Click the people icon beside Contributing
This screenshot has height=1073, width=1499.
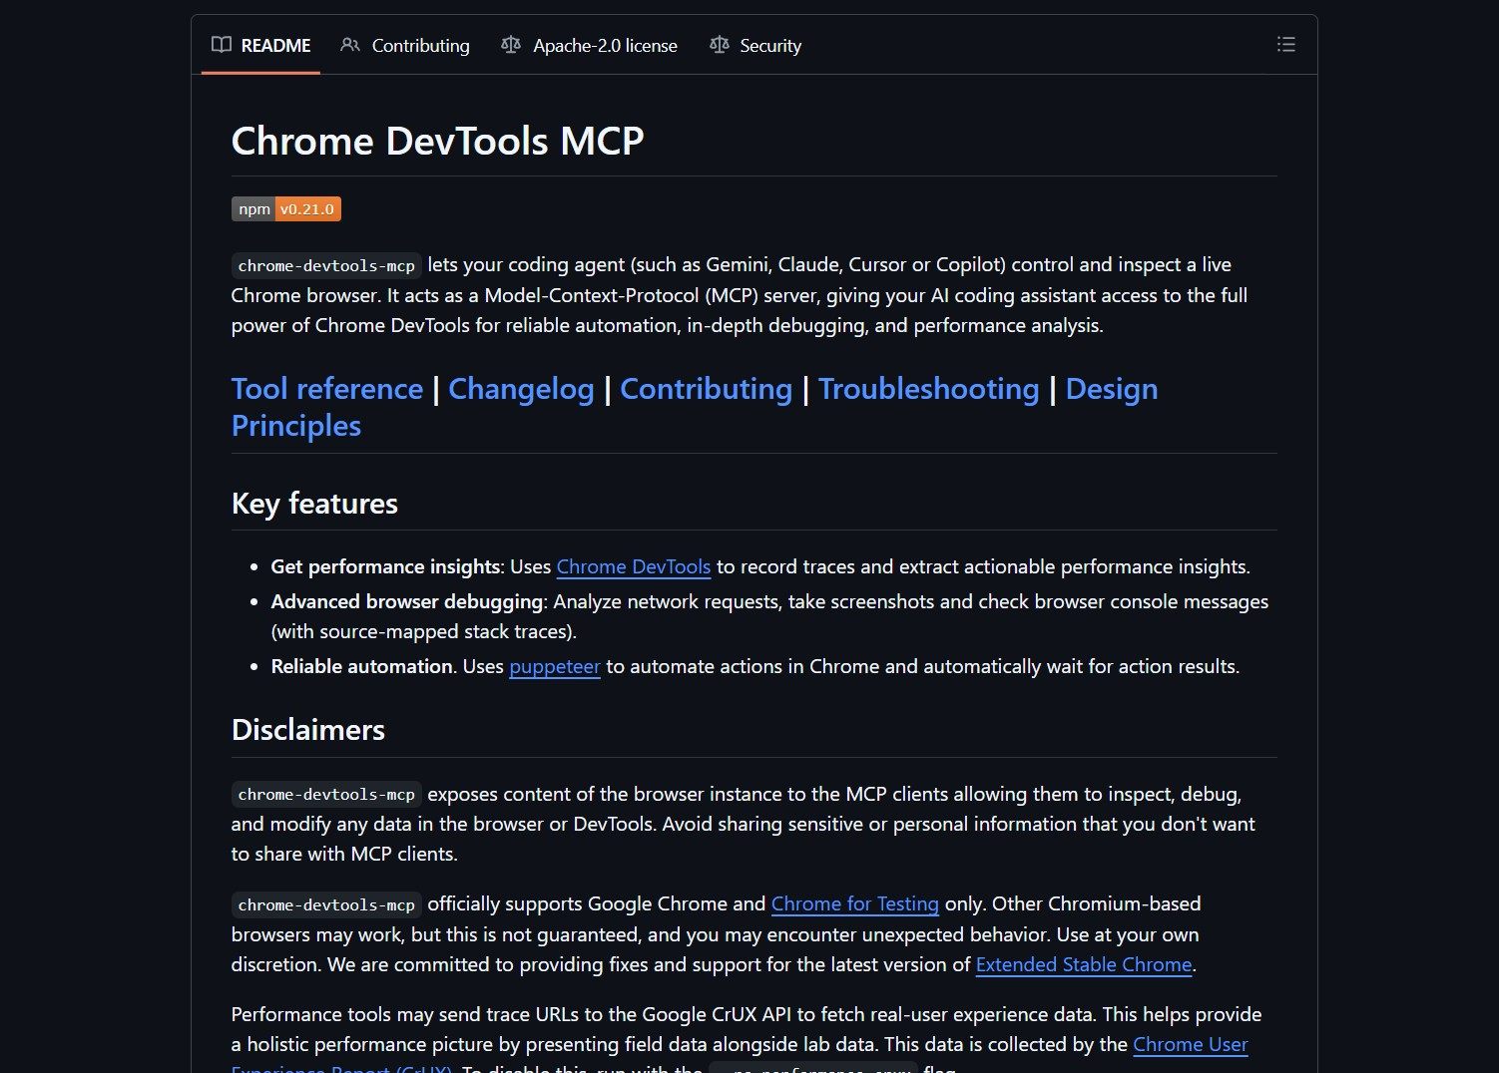coord(350,45)
